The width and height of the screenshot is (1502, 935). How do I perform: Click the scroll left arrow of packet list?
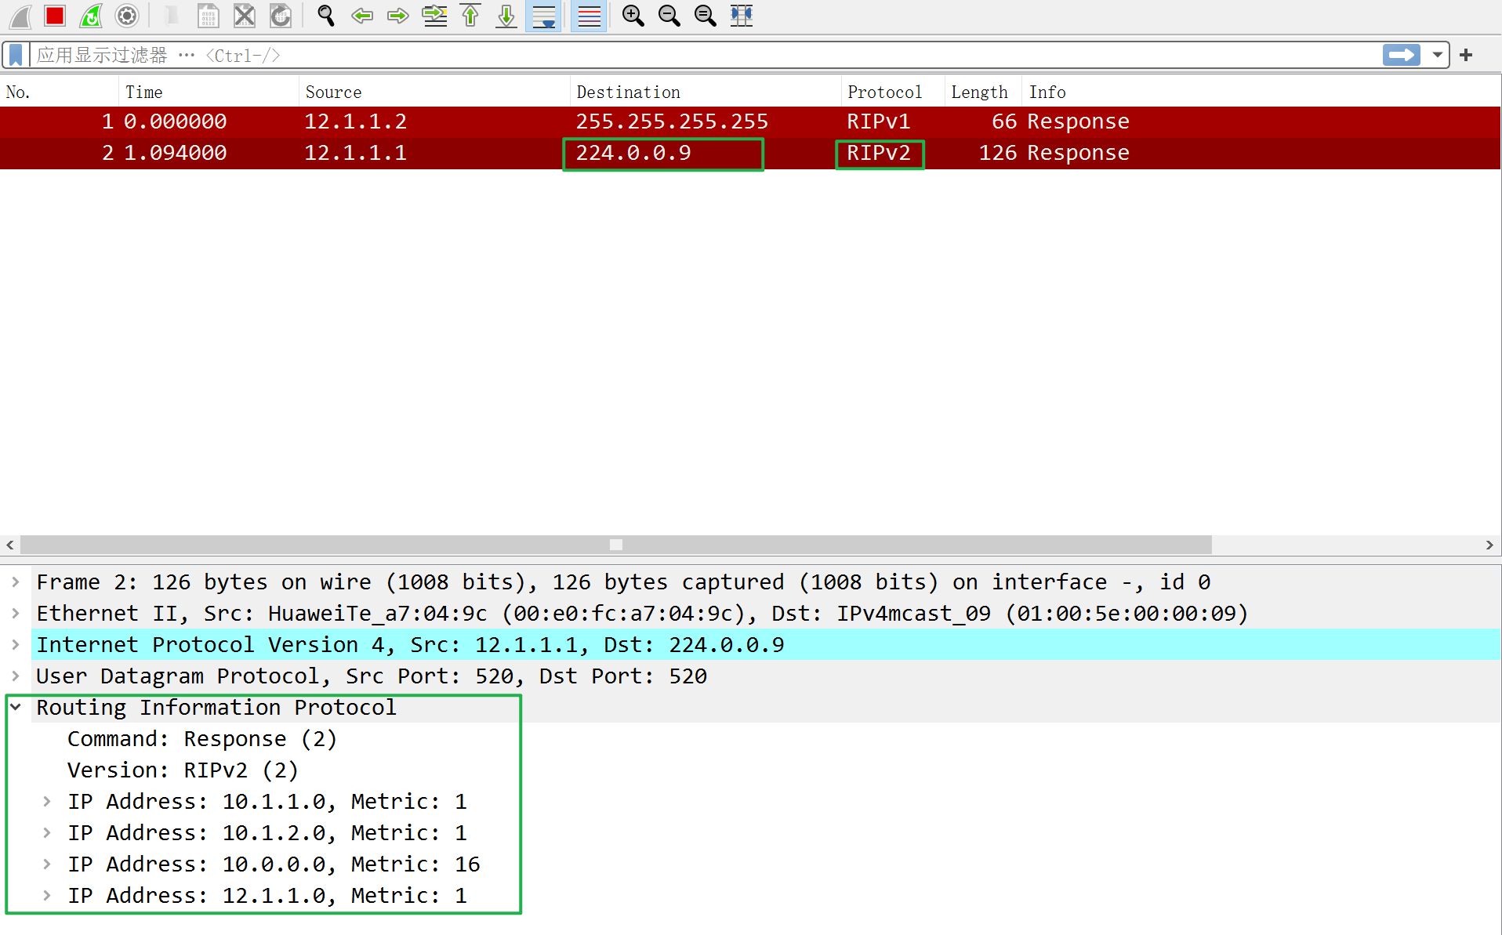coord(9,545)
